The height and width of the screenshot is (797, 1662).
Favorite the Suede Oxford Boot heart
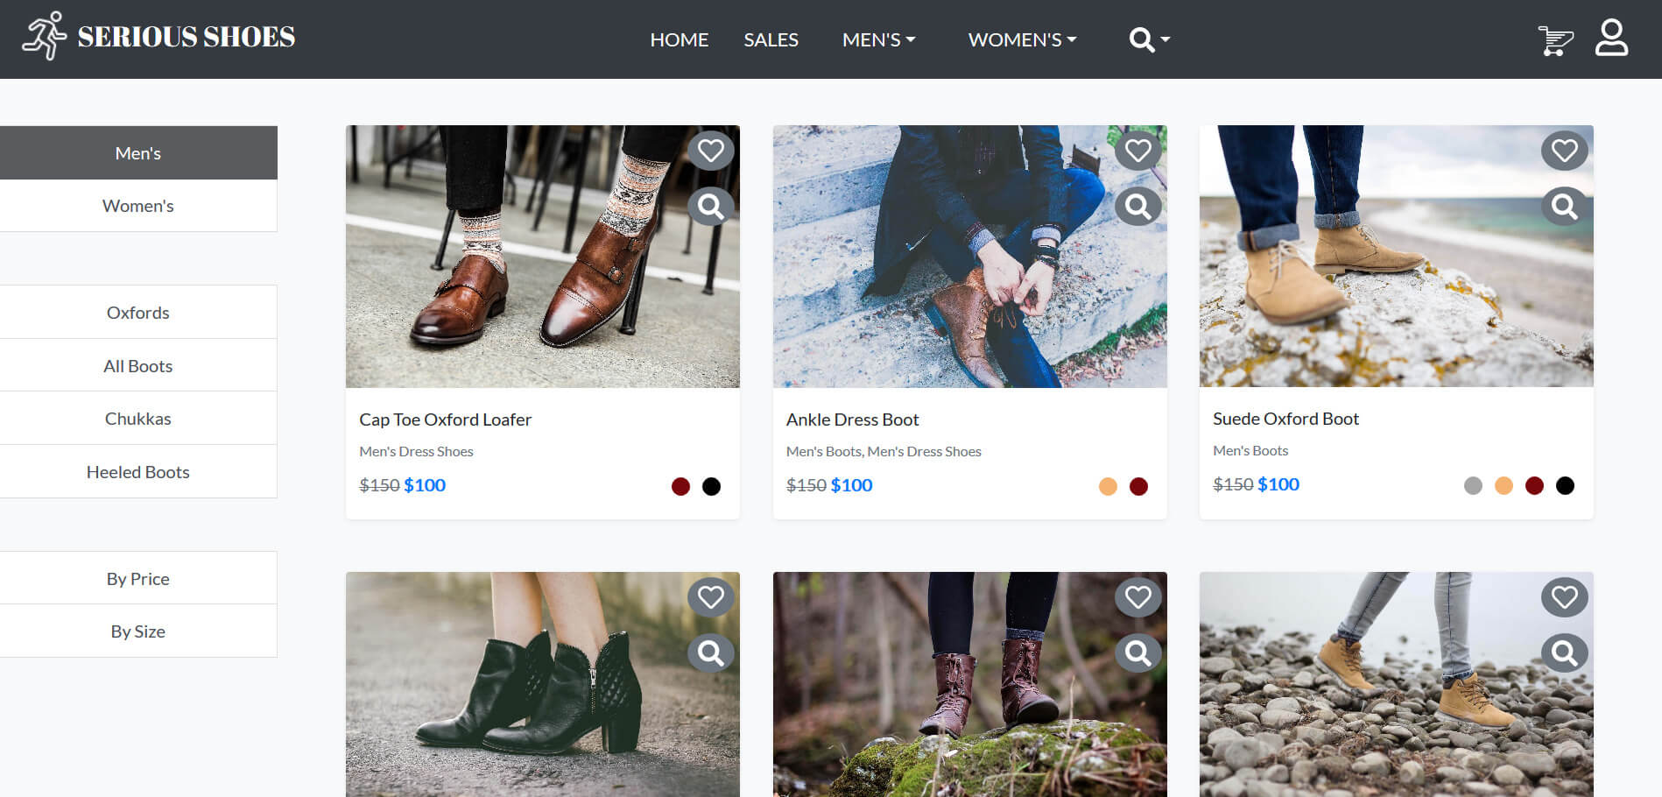coord(1565,151)
